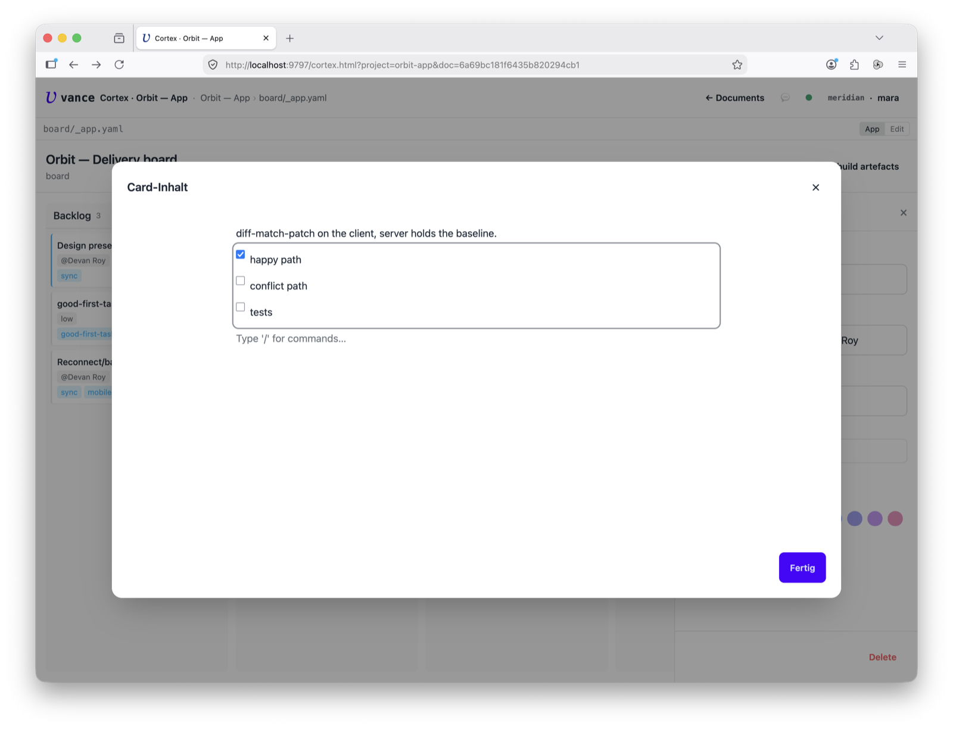Screen dimensions: 953x729
Task: Click the browser URL address field
Action: (x=475, y=65)
